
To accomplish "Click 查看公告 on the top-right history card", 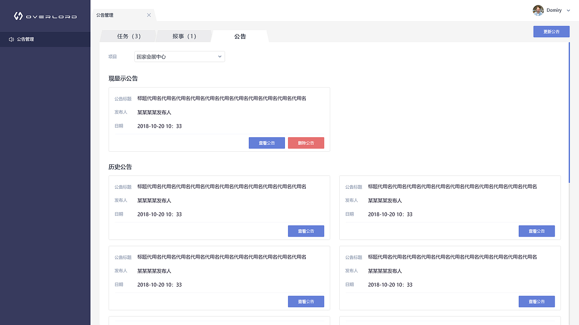I will (536, 231).
